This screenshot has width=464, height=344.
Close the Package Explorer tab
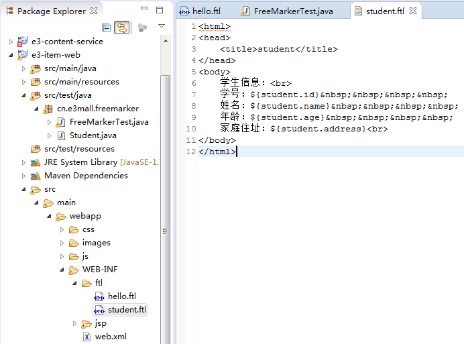point(94,11)
